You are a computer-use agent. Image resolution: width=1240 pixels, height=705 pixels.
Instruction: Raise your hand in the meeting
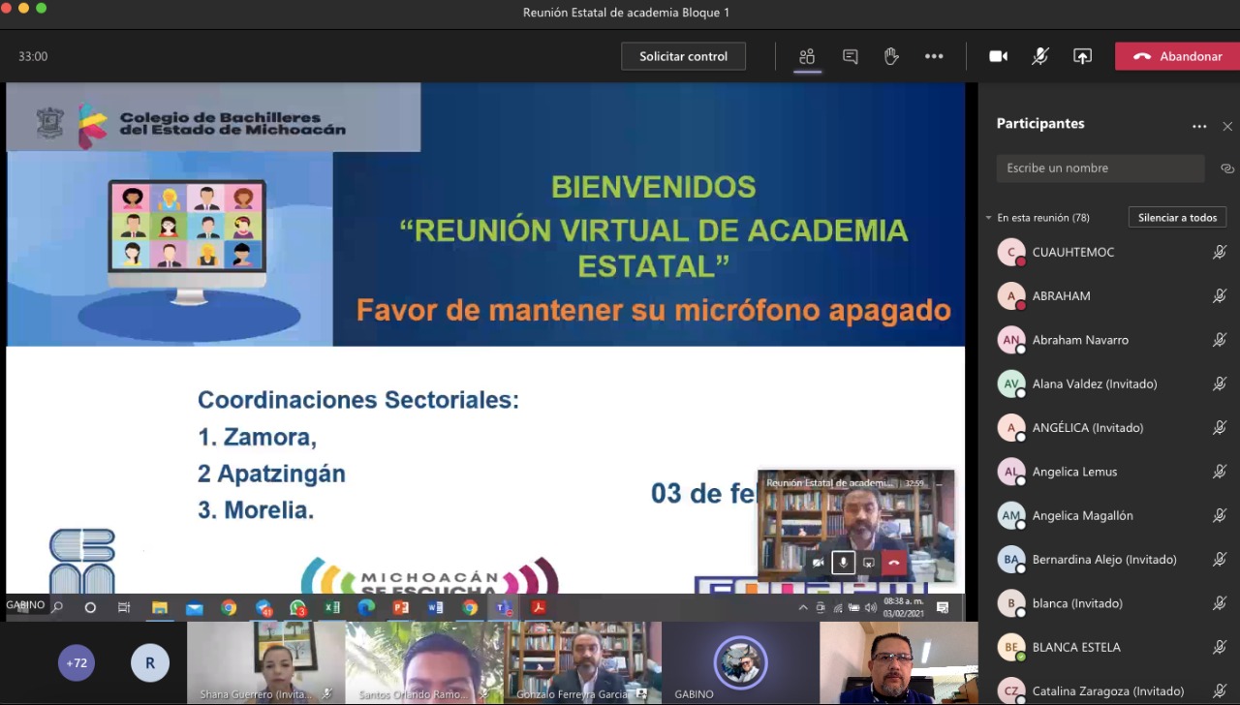coord(891,56)
